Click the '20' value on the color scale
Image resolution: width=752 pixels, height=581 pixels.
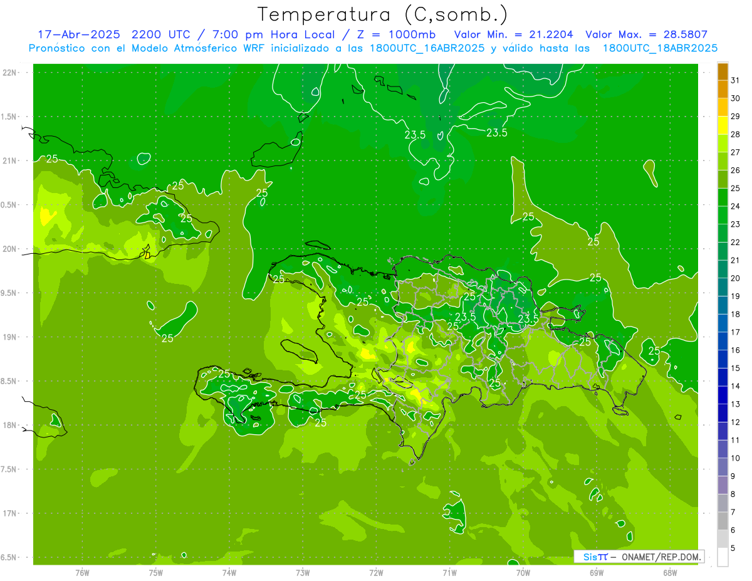(x=736, y=278)
